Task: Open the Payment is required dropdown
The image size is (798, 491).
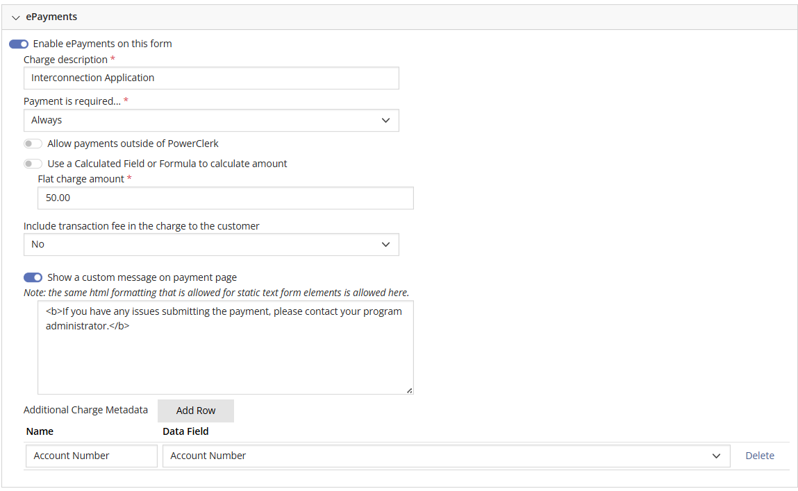Action: pyautogui.click(x=211, y=120)
